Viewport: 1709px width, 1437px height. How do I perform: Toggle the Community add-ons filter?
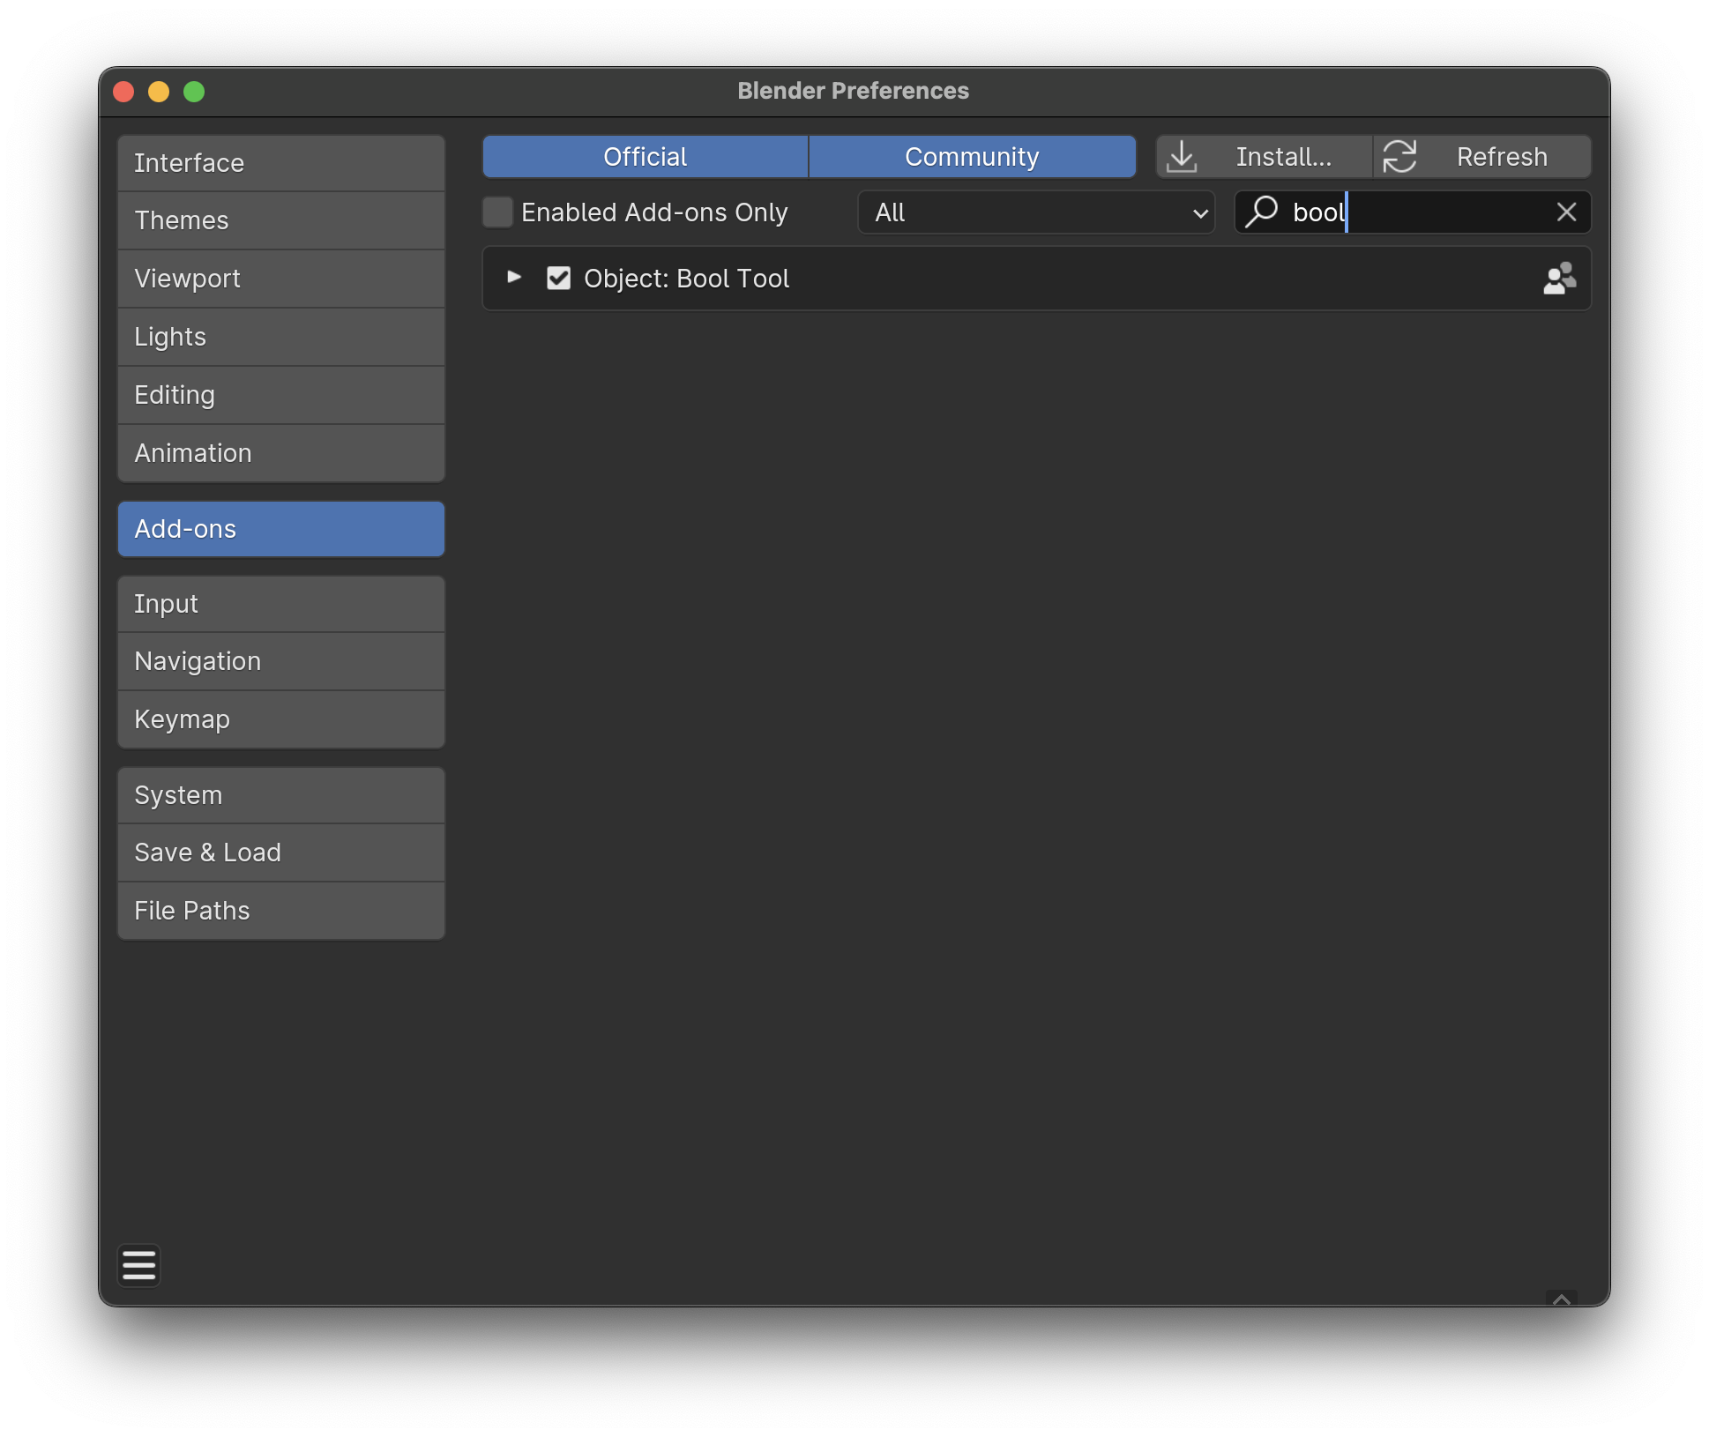[x=972, y=157]
